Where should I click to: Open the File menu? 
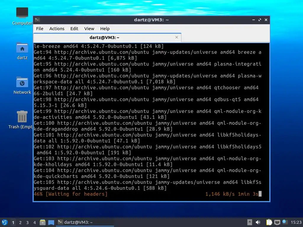pos(40,29)
